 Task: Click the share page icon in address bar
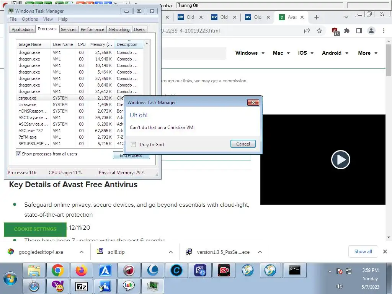tap(307, 31)
